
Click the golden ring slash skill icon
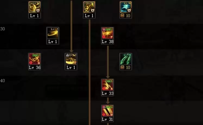53,33
